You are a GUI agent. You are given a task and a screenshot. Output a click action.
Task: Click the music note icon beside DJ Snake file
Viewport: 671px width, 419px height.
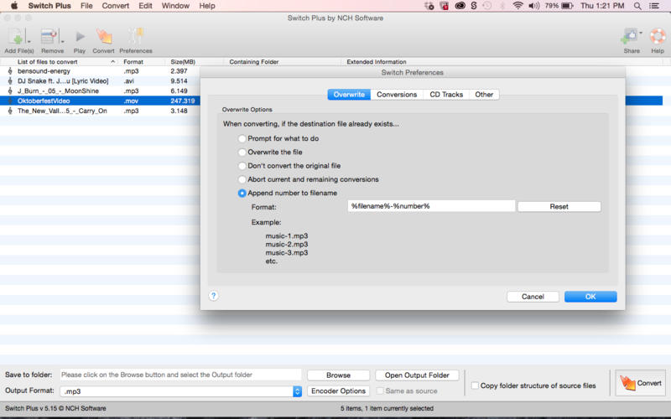pyautogui.click(x=10, y=80)
